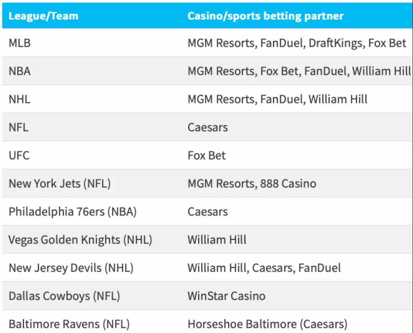
Task: Select the NFL league cell
Action: coord(18,127)
